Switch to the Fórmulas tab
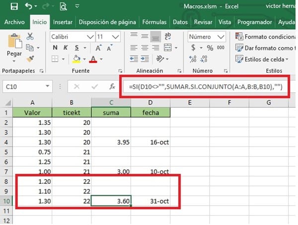Viewport: 298px width, 225px height. pos(154,22)
